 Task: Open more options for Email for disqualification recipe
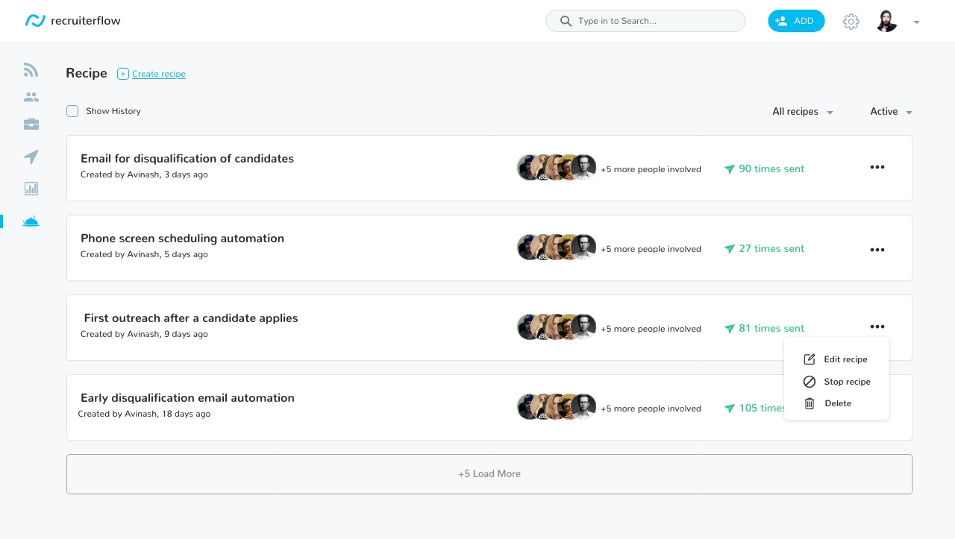click(x=877, y=167)
